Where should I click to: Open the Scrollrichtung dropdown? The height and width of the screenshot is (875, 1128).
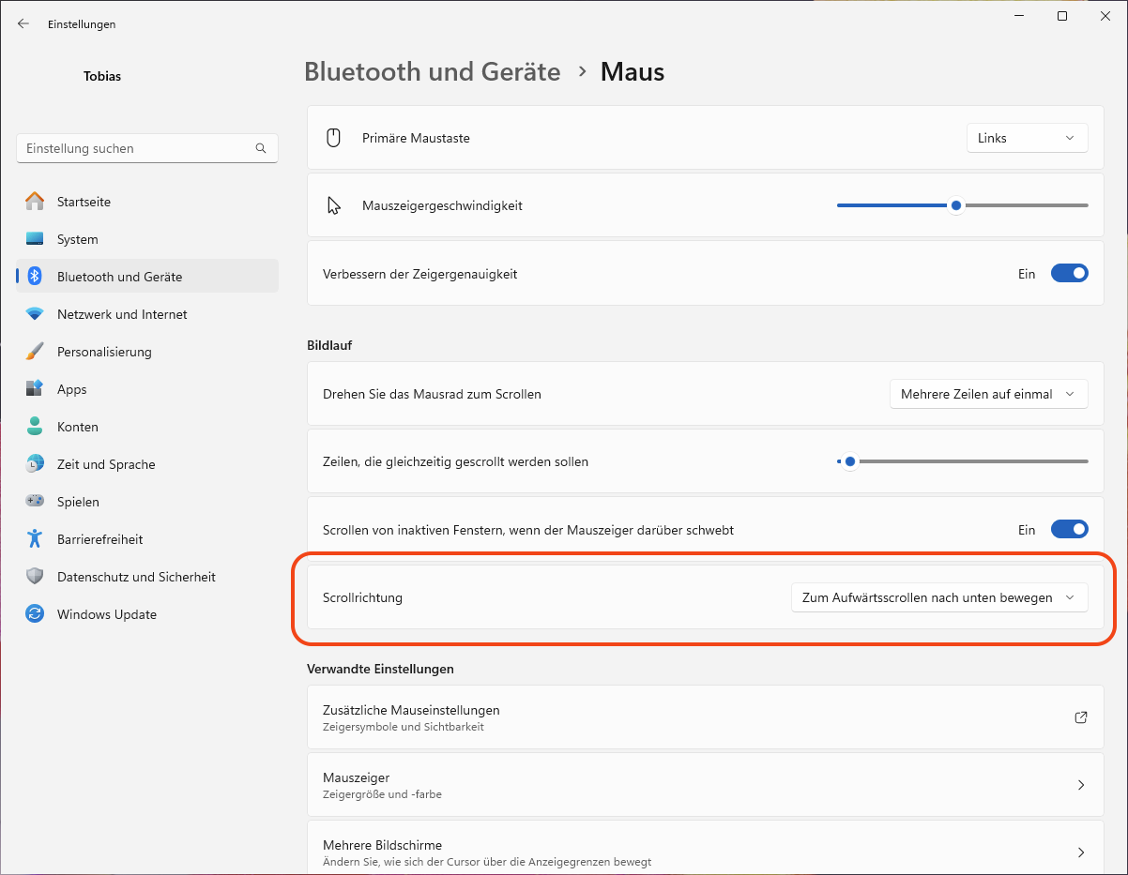click(938, 597)
